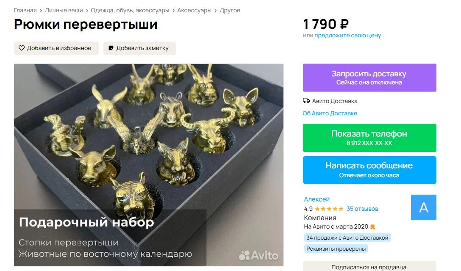This screenshot has width=461, height=271.
Task: Go to Личные вещи breadcrumb
Action: click(x=64, y=10)
